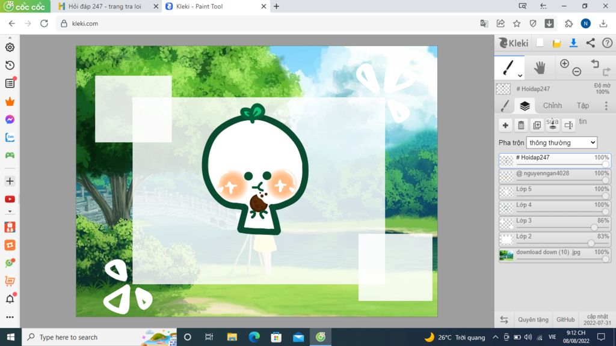Click cập nhật 2022-07-31 update text
The image size is (616, 346).
click(x=597, y=320)
